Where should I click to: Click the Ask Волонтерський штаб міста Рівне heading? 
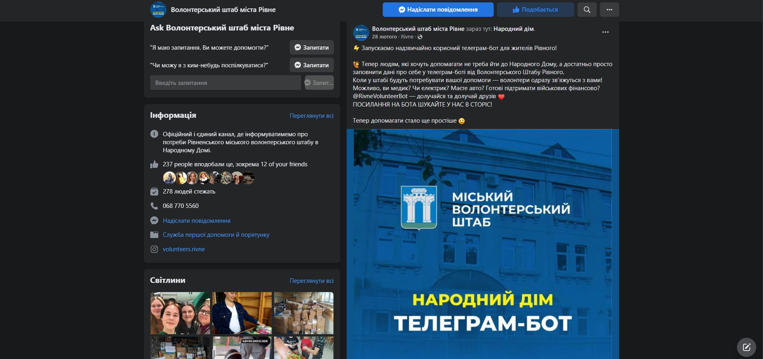(x=222, y=28)
